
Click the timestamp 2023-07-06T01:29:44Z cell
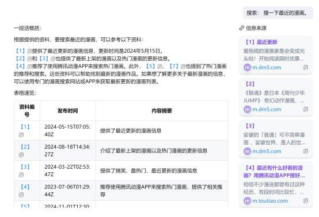[x=67, y=191]
